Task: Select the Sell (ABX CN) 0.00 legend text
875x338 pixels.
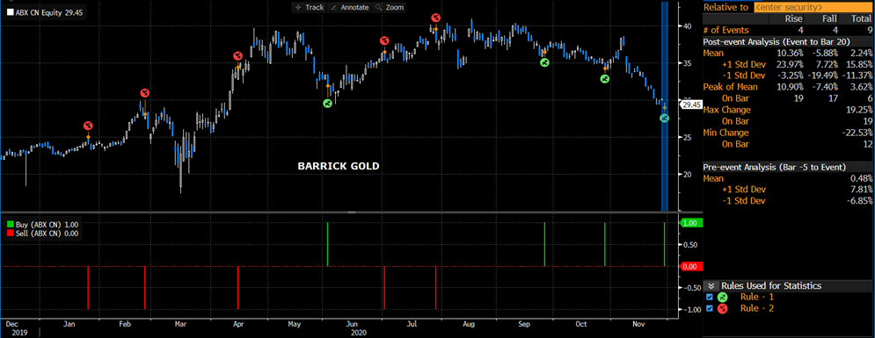Action: 47,234
